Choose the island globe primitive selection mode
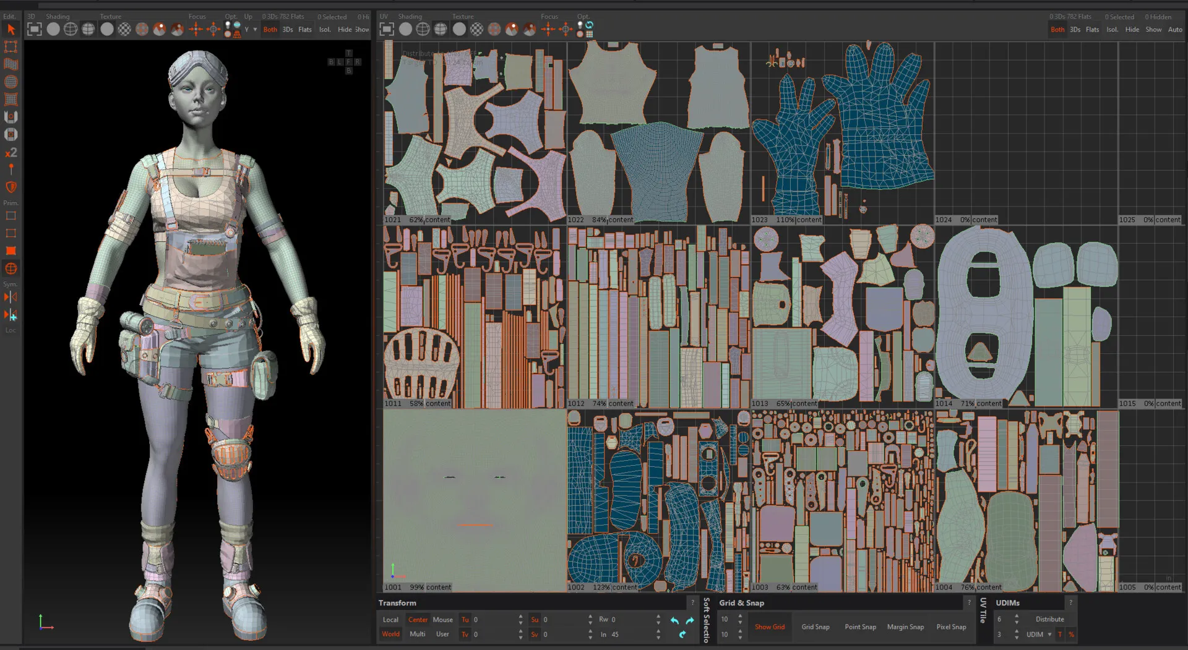1188x650 pixels. tap(11, 268)
